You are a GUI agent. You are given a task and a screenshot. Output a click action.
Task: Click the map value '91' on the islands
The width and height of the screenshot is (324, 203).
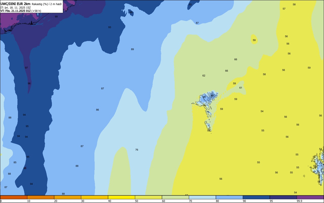click(x=204, y=97)
